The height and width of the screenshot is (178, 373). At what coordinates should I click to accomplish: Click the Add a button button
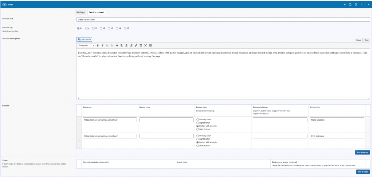click(x=362, y=152)
